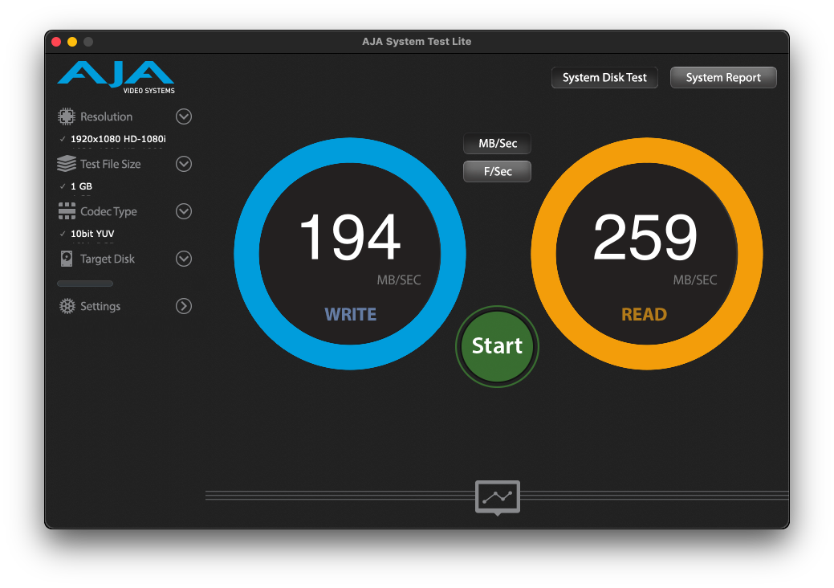Start the disk speed test
The width and height of the screenshot is (834, 588).
point(498,346)
